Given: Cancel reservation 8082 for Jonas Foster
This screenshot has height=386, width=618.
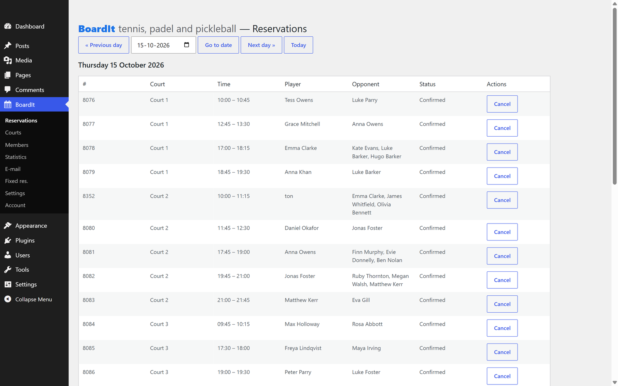Looking at the screenshot, I should pos(502,280).
